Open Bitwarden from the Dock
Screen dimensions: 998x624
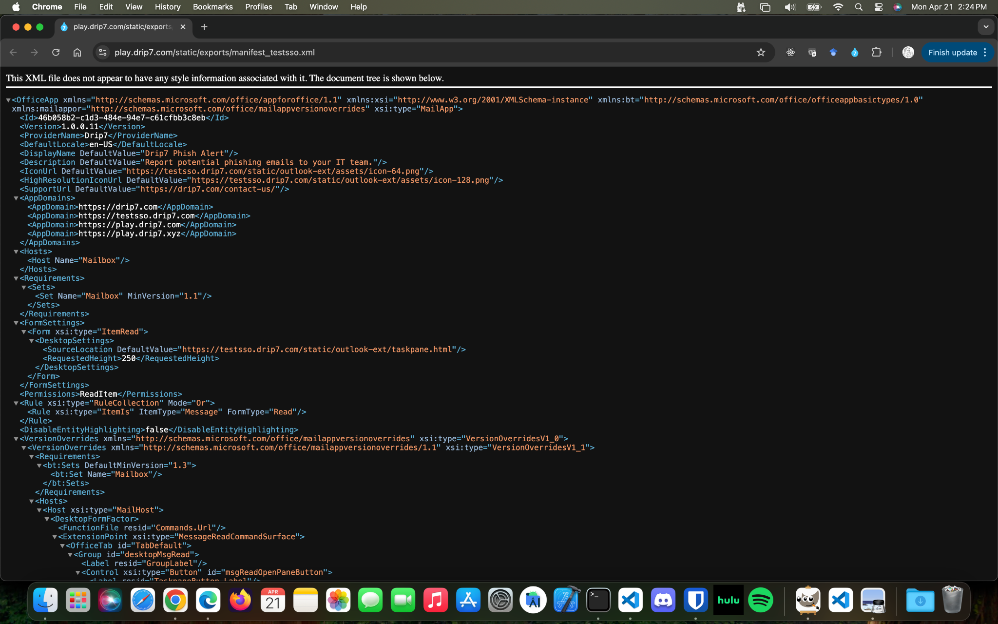click(x=696, y=600)
